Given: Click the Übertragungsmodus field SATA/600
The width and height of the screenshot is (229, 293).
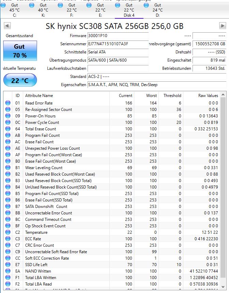Looking at the screenshot, I should [118, 60].
